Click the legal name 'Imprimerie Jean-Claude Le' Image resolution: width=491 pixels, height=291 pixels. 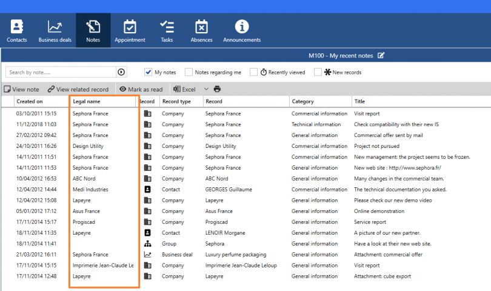[103, 266]
